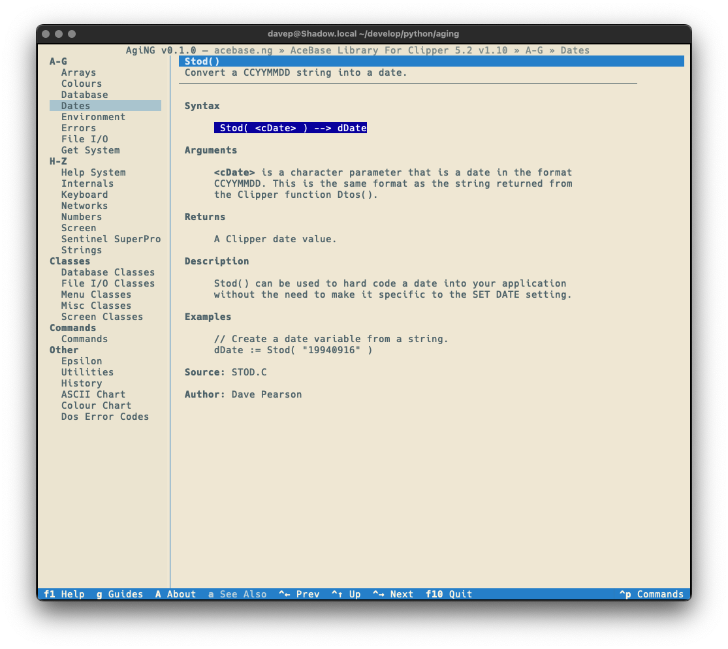Go to Next entry in footer
The height and width of the screenshot is (649, 728).
coord(393,594)
